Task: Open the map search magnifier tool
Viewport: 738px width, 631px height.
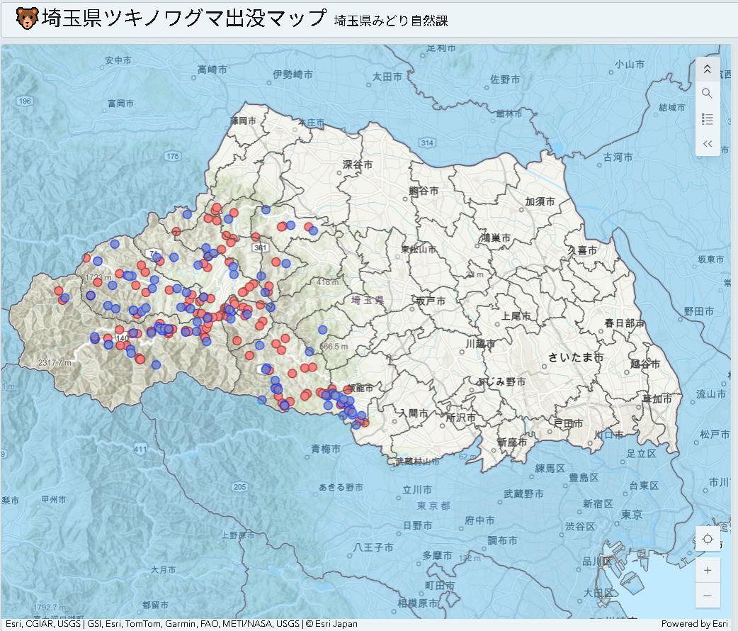Action: 707,94
